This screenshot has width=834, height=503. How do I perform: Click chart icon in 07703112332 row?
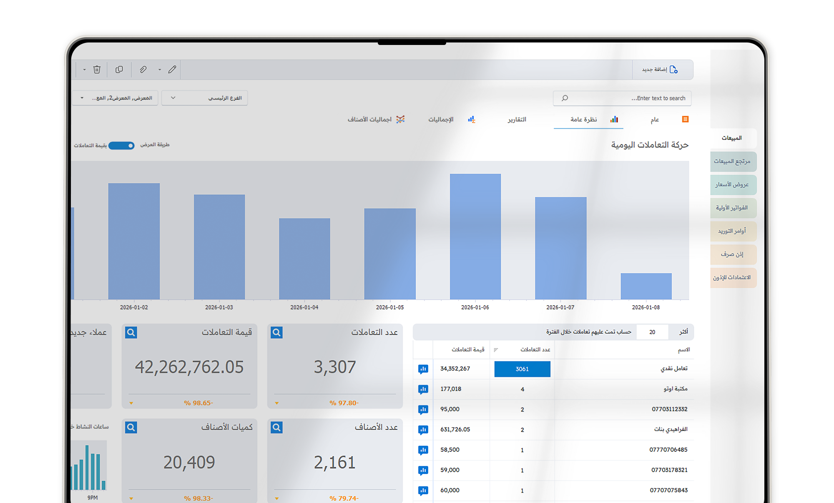click(423, 410)
